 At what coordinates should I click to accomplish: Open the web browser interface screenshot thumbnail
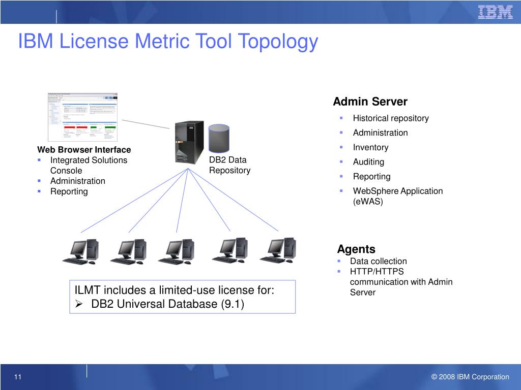coord(83,117)
